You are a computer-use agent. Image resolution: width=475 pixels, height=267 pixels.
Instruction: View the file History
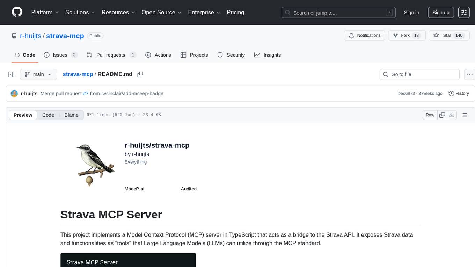click(x=459, y=93)
